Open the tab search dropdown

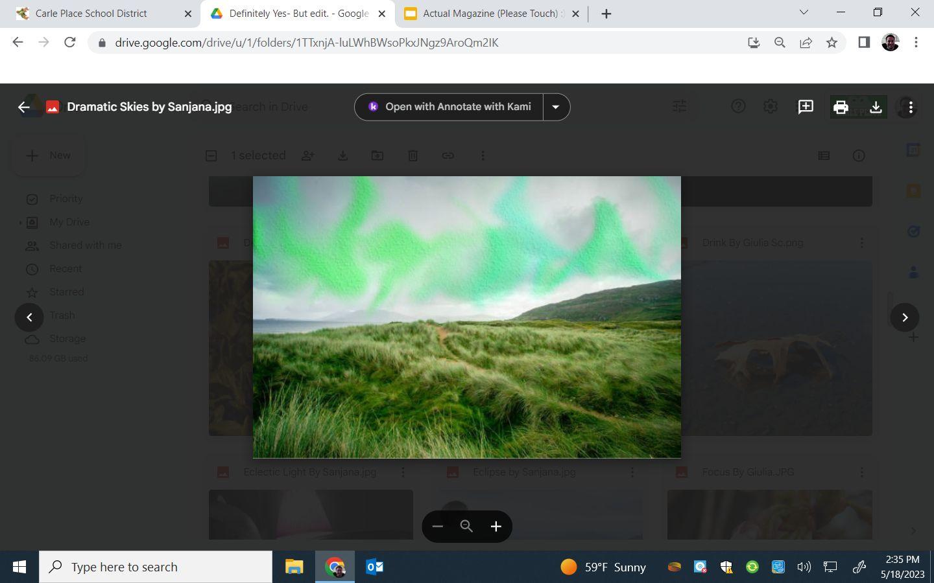click(804, 12)
